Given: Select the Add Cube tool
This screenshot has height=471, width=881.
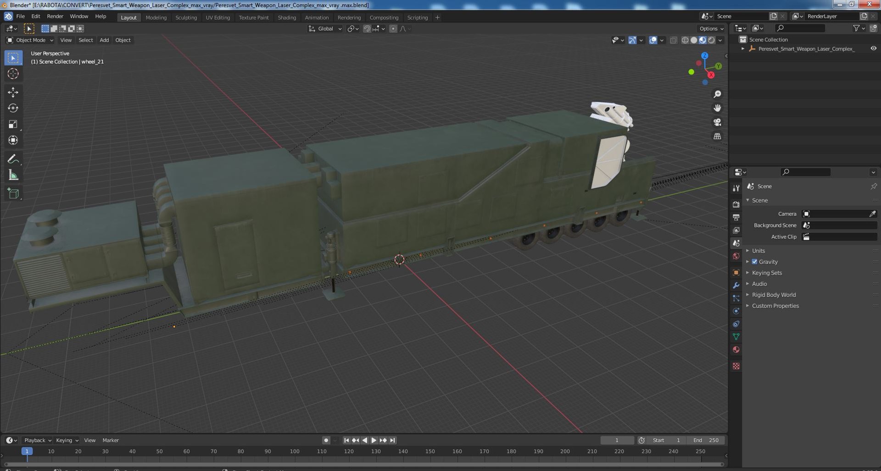Looking at the screenshot, I should 13,193.
